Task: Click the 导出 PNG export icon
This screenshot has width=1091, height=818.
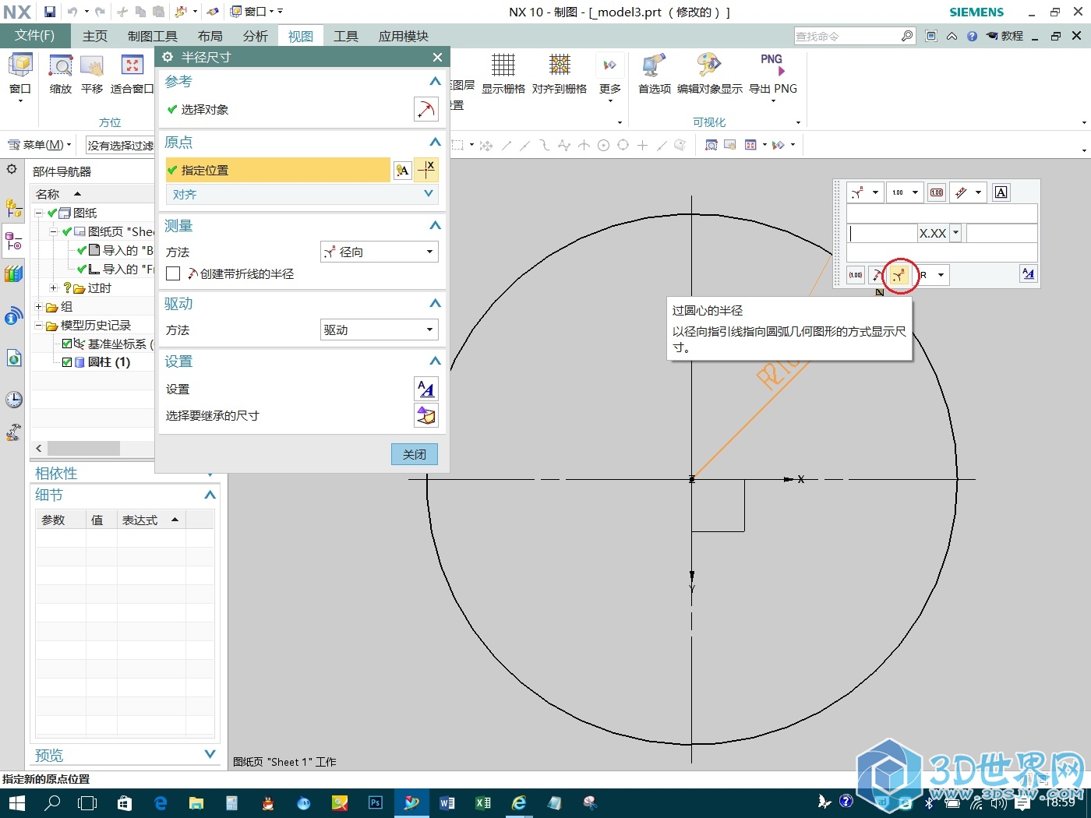Action: (771, 65)
